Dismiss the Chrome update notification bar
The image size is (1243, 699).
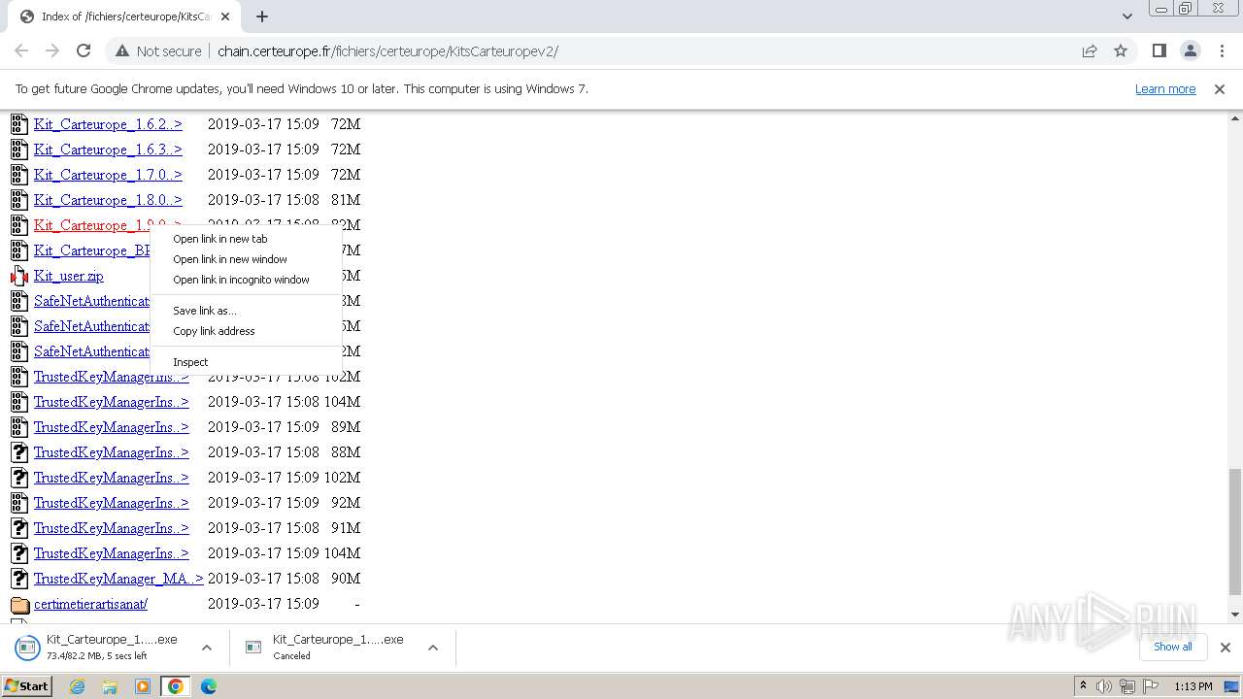pyautogui.click(x=1219, y=88)
